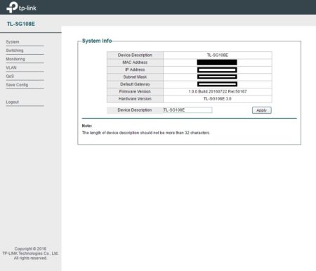Click the Hardware Version label cell
Viewport: 316px width, 271px height.
[135, 99]
